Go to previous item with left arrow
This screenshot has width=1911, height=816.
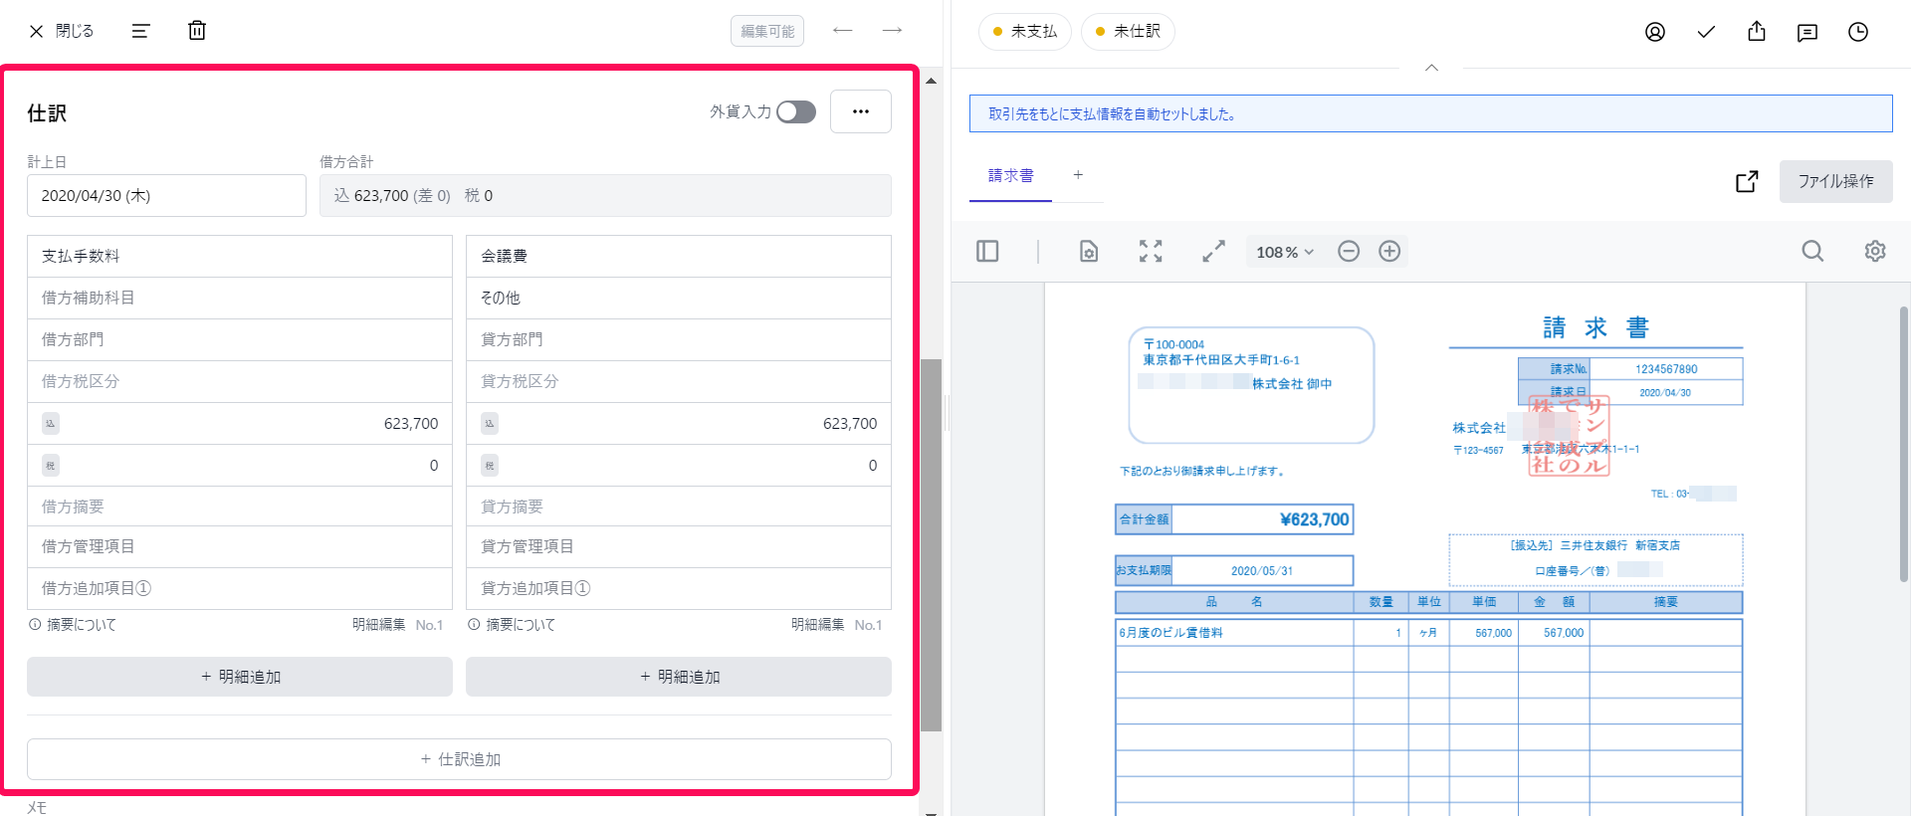coord(842,31)
